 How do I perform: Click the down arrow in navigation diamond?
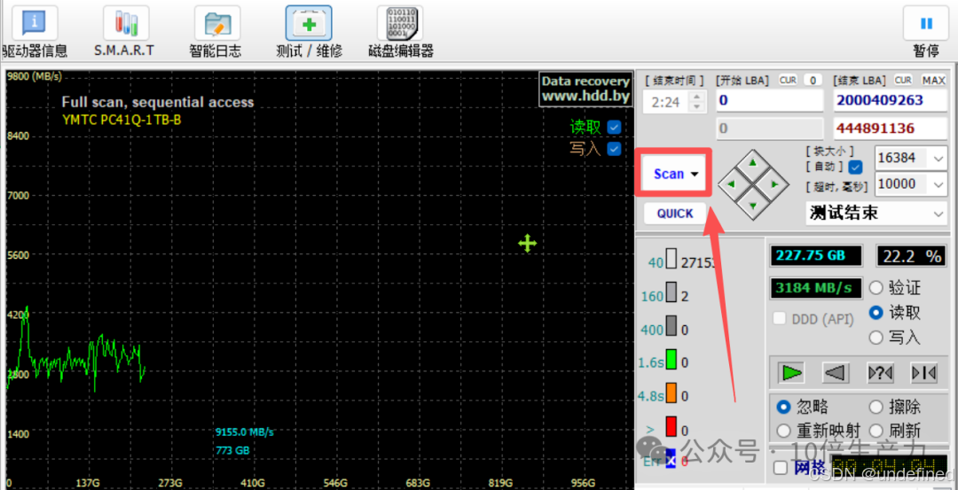pos(753,205)
